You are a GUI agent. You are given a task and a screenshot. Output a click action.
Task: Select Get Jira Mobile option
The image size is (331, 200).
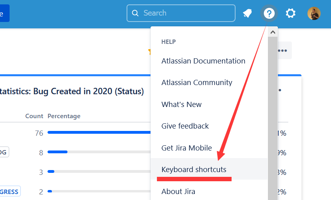click(186, 148)
